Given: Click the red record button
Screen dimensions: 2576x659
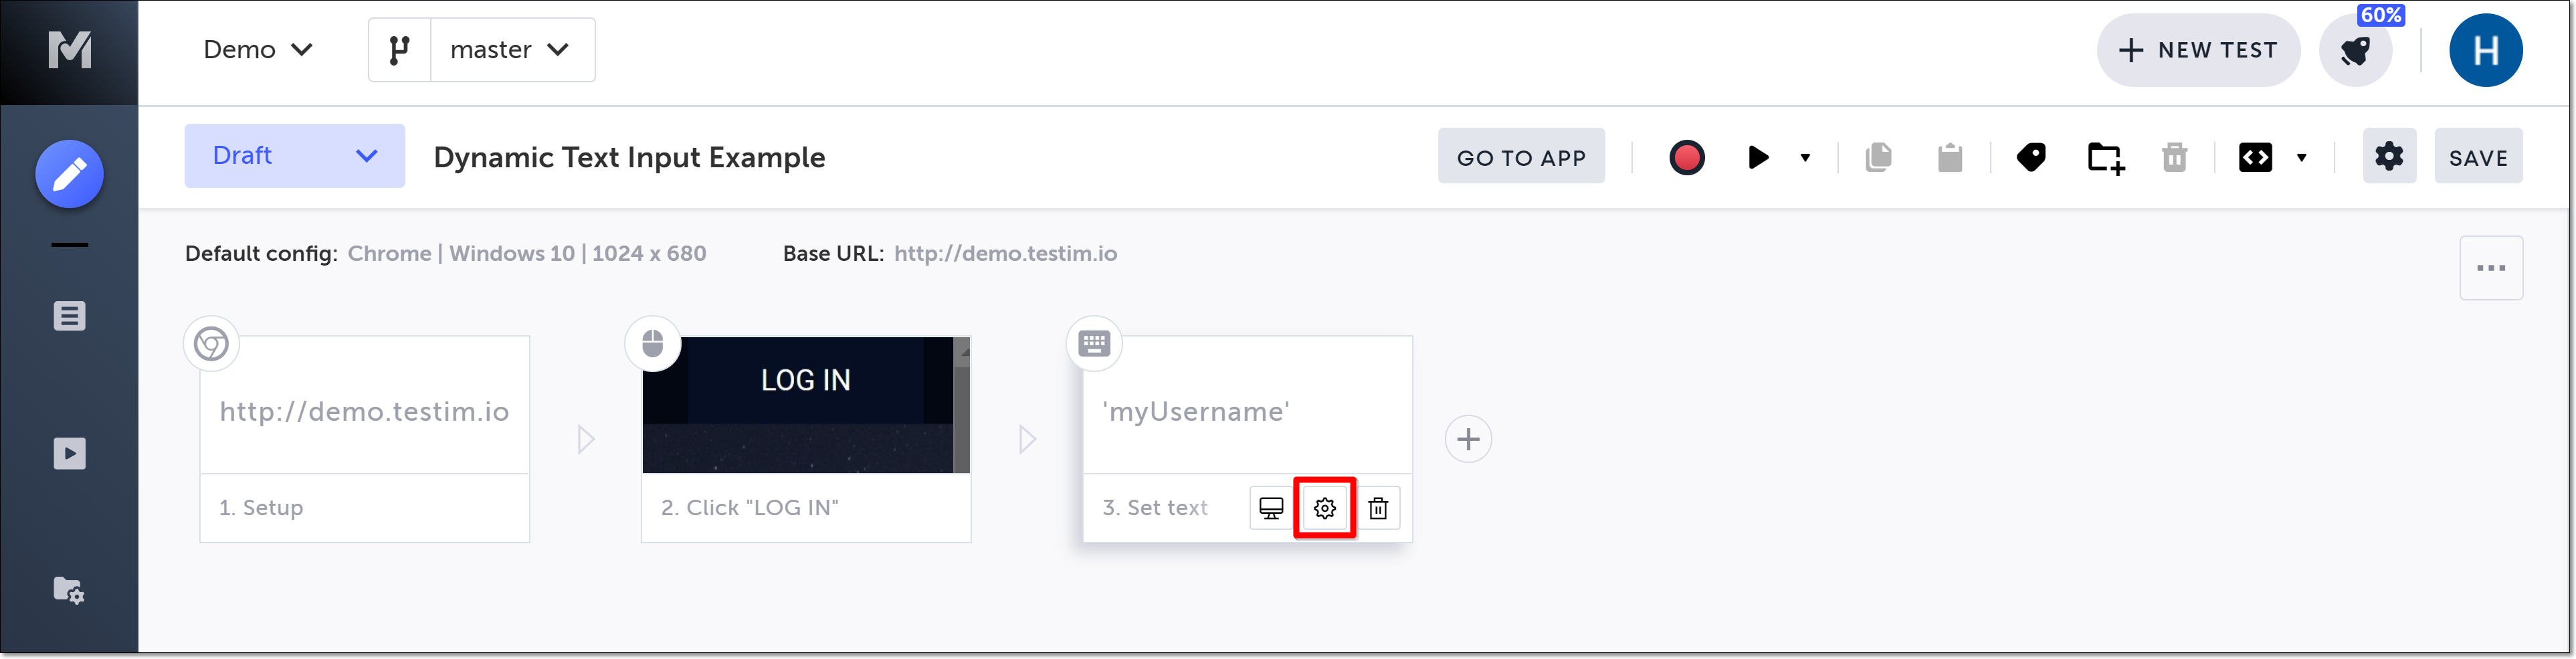Looking at the screenshot, I should coord(1686,157).
